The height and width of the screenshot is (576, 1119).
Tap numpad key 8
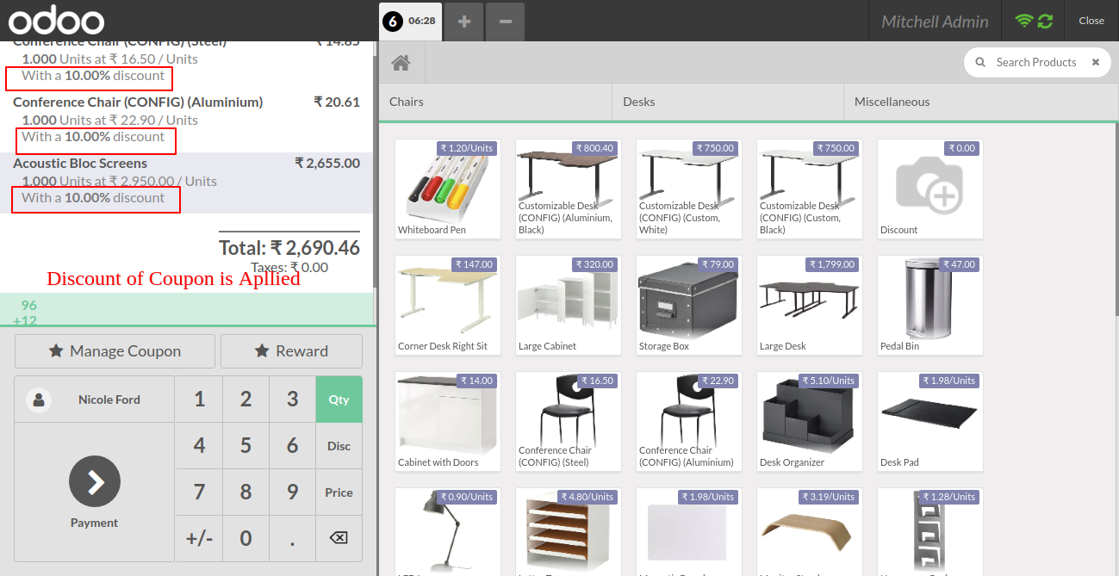point(246,492)
